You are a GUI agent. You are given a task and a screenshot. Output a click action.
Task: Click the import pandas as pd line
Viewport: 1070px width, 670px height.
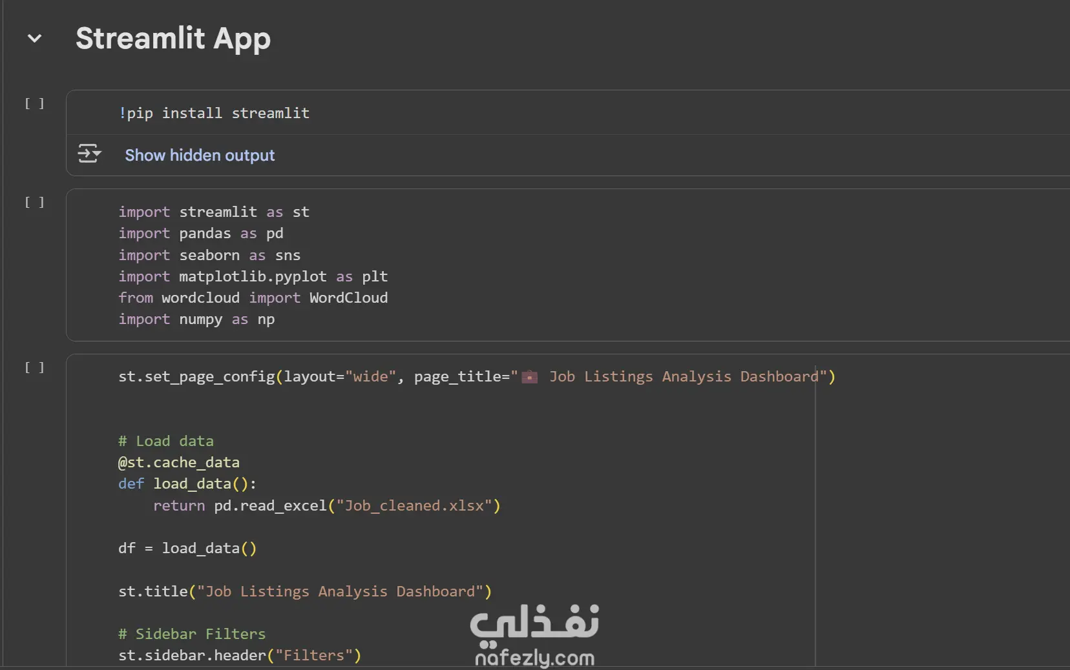coord(201,233)
